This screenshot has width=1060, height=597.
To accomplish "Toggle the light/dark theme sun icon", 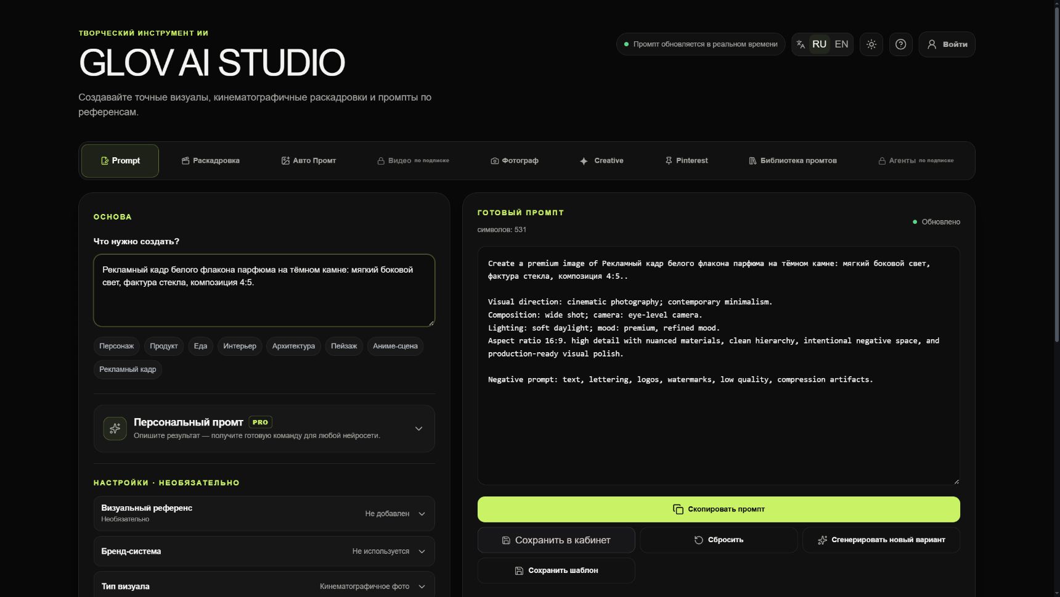I will tap(871, 44).
